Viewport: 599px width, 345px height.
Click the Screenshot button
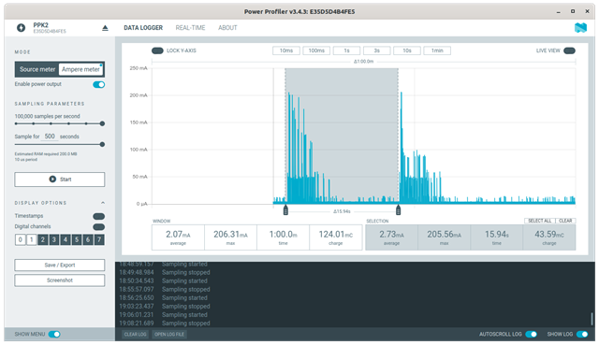60,280
